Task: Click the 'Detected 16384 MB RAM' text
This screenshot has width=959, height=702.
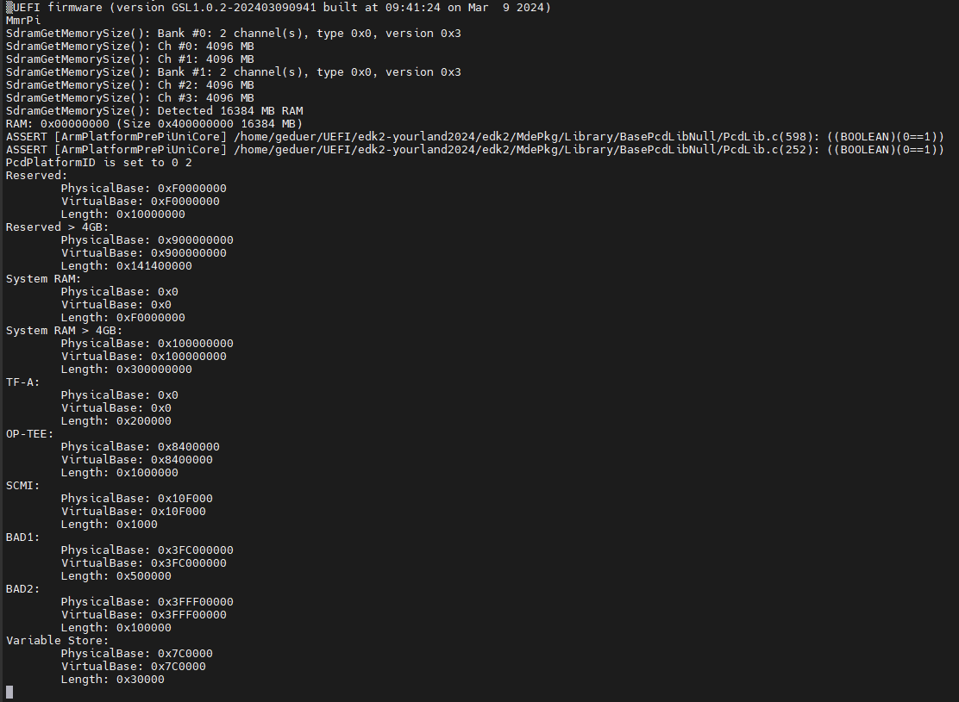Action: pyautogui.click(x=230, y=110)
